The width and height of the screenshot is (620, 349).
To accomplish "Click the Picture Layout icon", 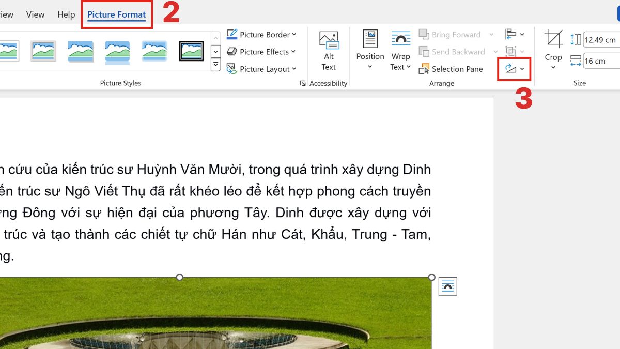I will coord(232,69).
